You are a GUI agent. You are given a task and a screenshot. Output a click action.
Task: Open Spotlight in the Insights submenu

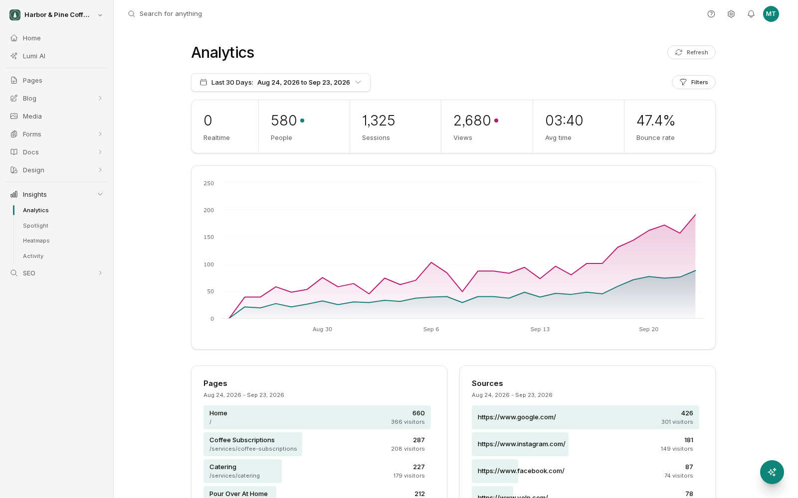click(x=35, y=226)
